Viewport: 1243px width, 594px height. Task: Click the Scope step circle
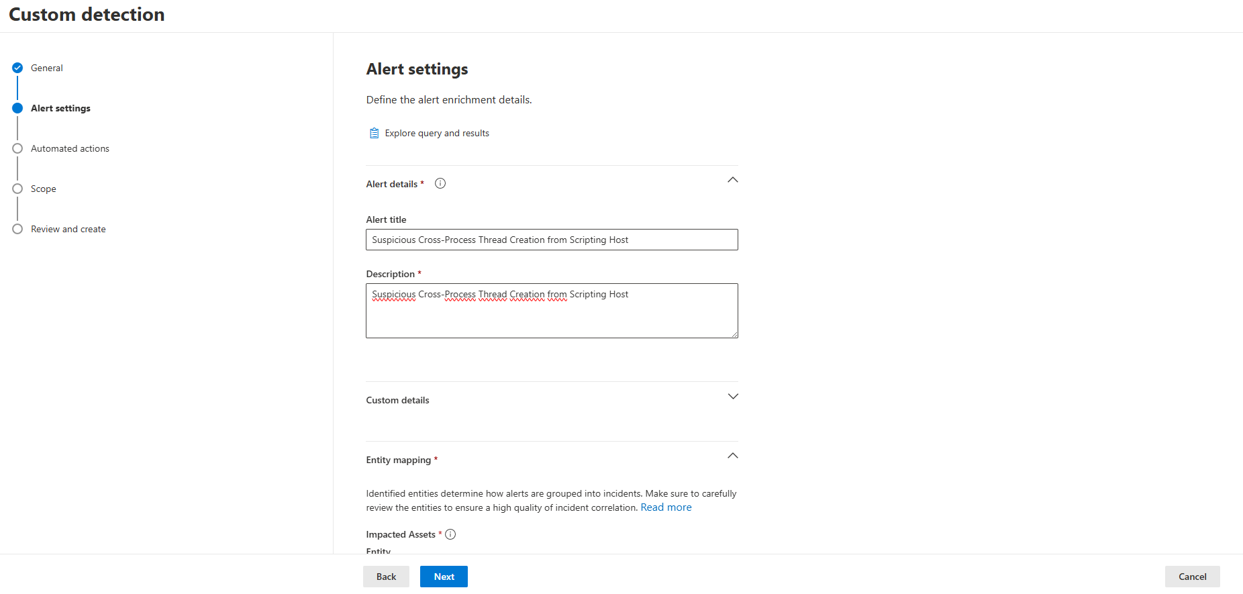click(17, 189)
